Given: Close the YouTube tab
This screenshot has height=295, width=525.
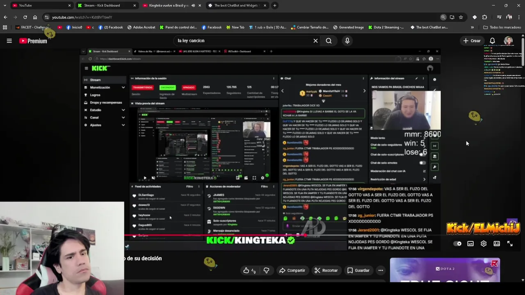Looking at the screenshot, I should click(69, 5).
